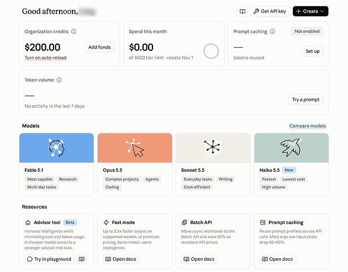Screen dimensions: 348x272
Task: Open the Compare models link
Action: coord(308,126)
